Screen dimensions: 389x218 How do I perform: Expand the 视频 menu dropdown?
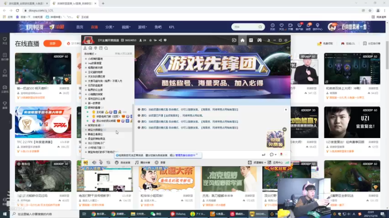click(126, 27)
